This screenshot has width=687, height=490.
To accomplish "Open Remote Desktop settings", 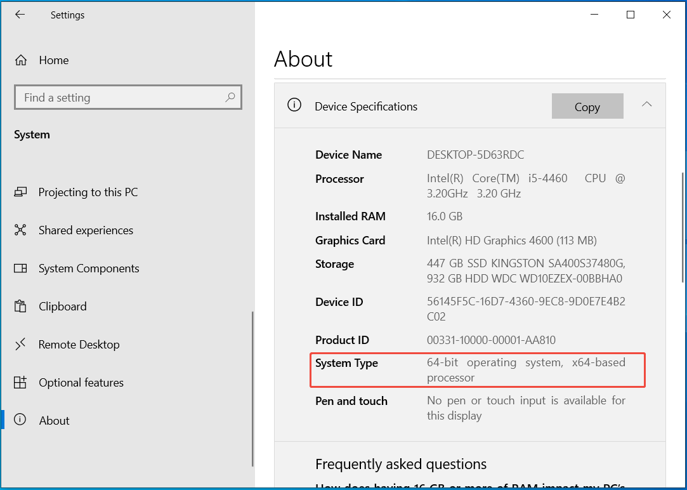I will tap(79, 345).
